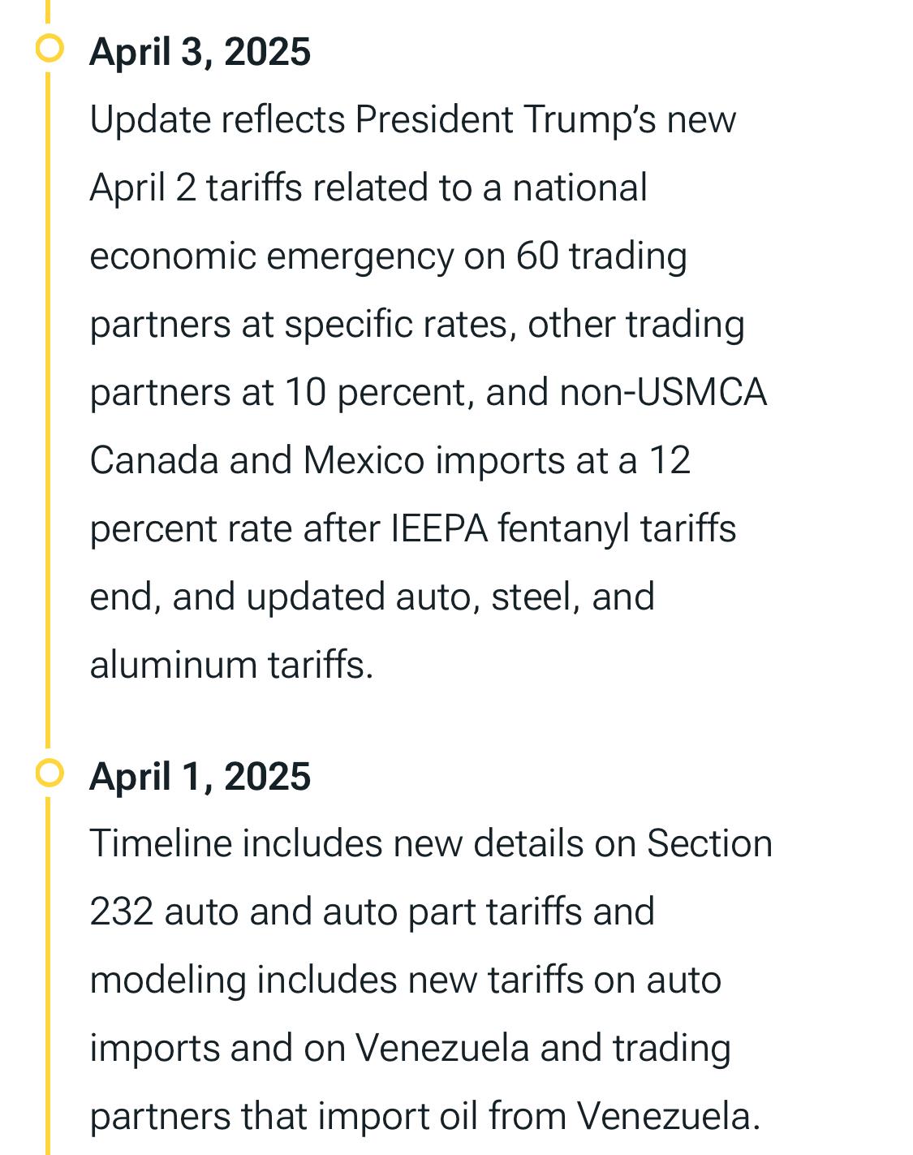Click the yellow line segment above April 3 marker

tap(48, 11)
